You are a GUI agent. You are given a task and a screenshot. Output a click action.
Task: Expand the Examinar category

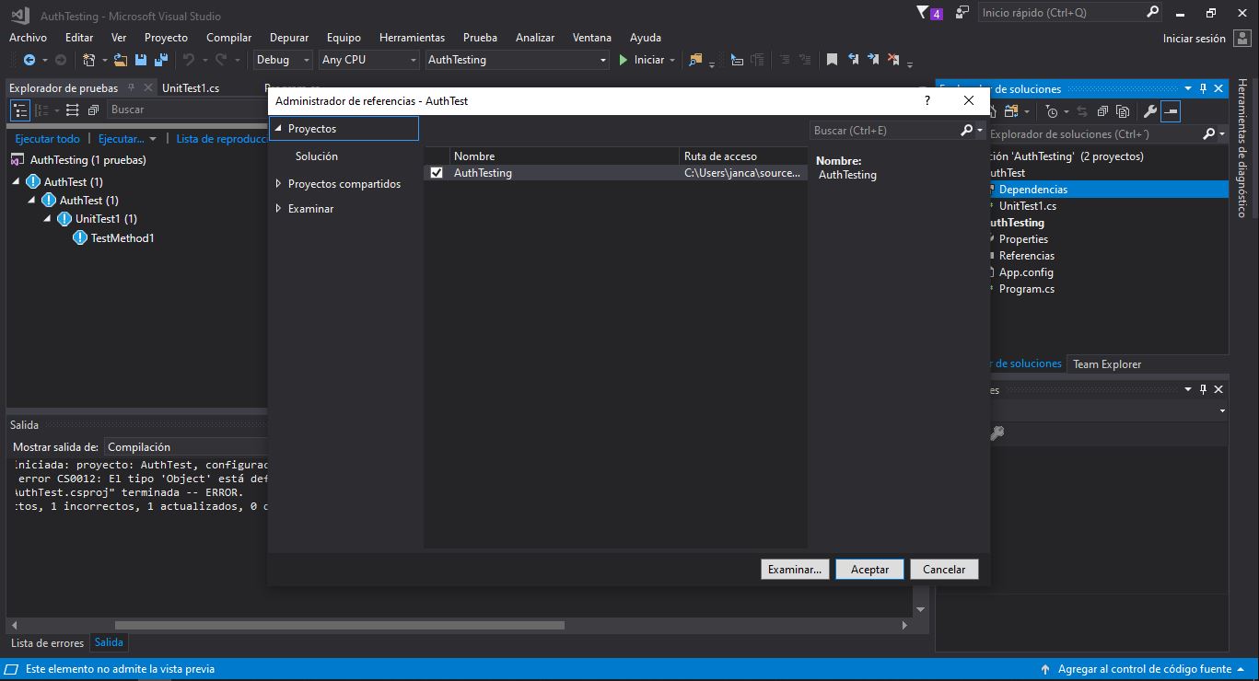click(x=278, y=209)
